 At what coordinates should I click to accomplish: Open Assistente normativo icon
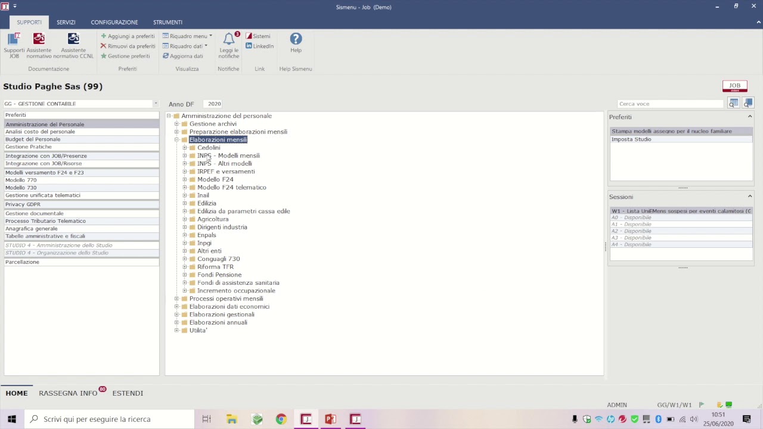coord(39,45)
